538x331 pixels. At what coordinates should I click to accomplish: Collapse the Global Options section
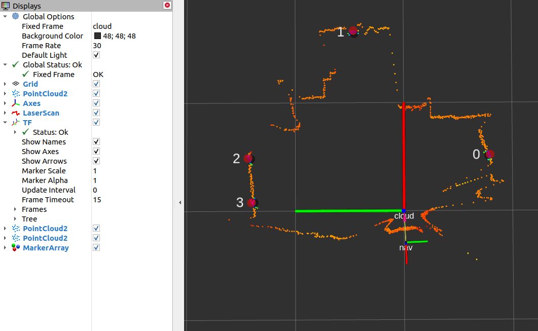pyautogui.click(x=5, y=16)
